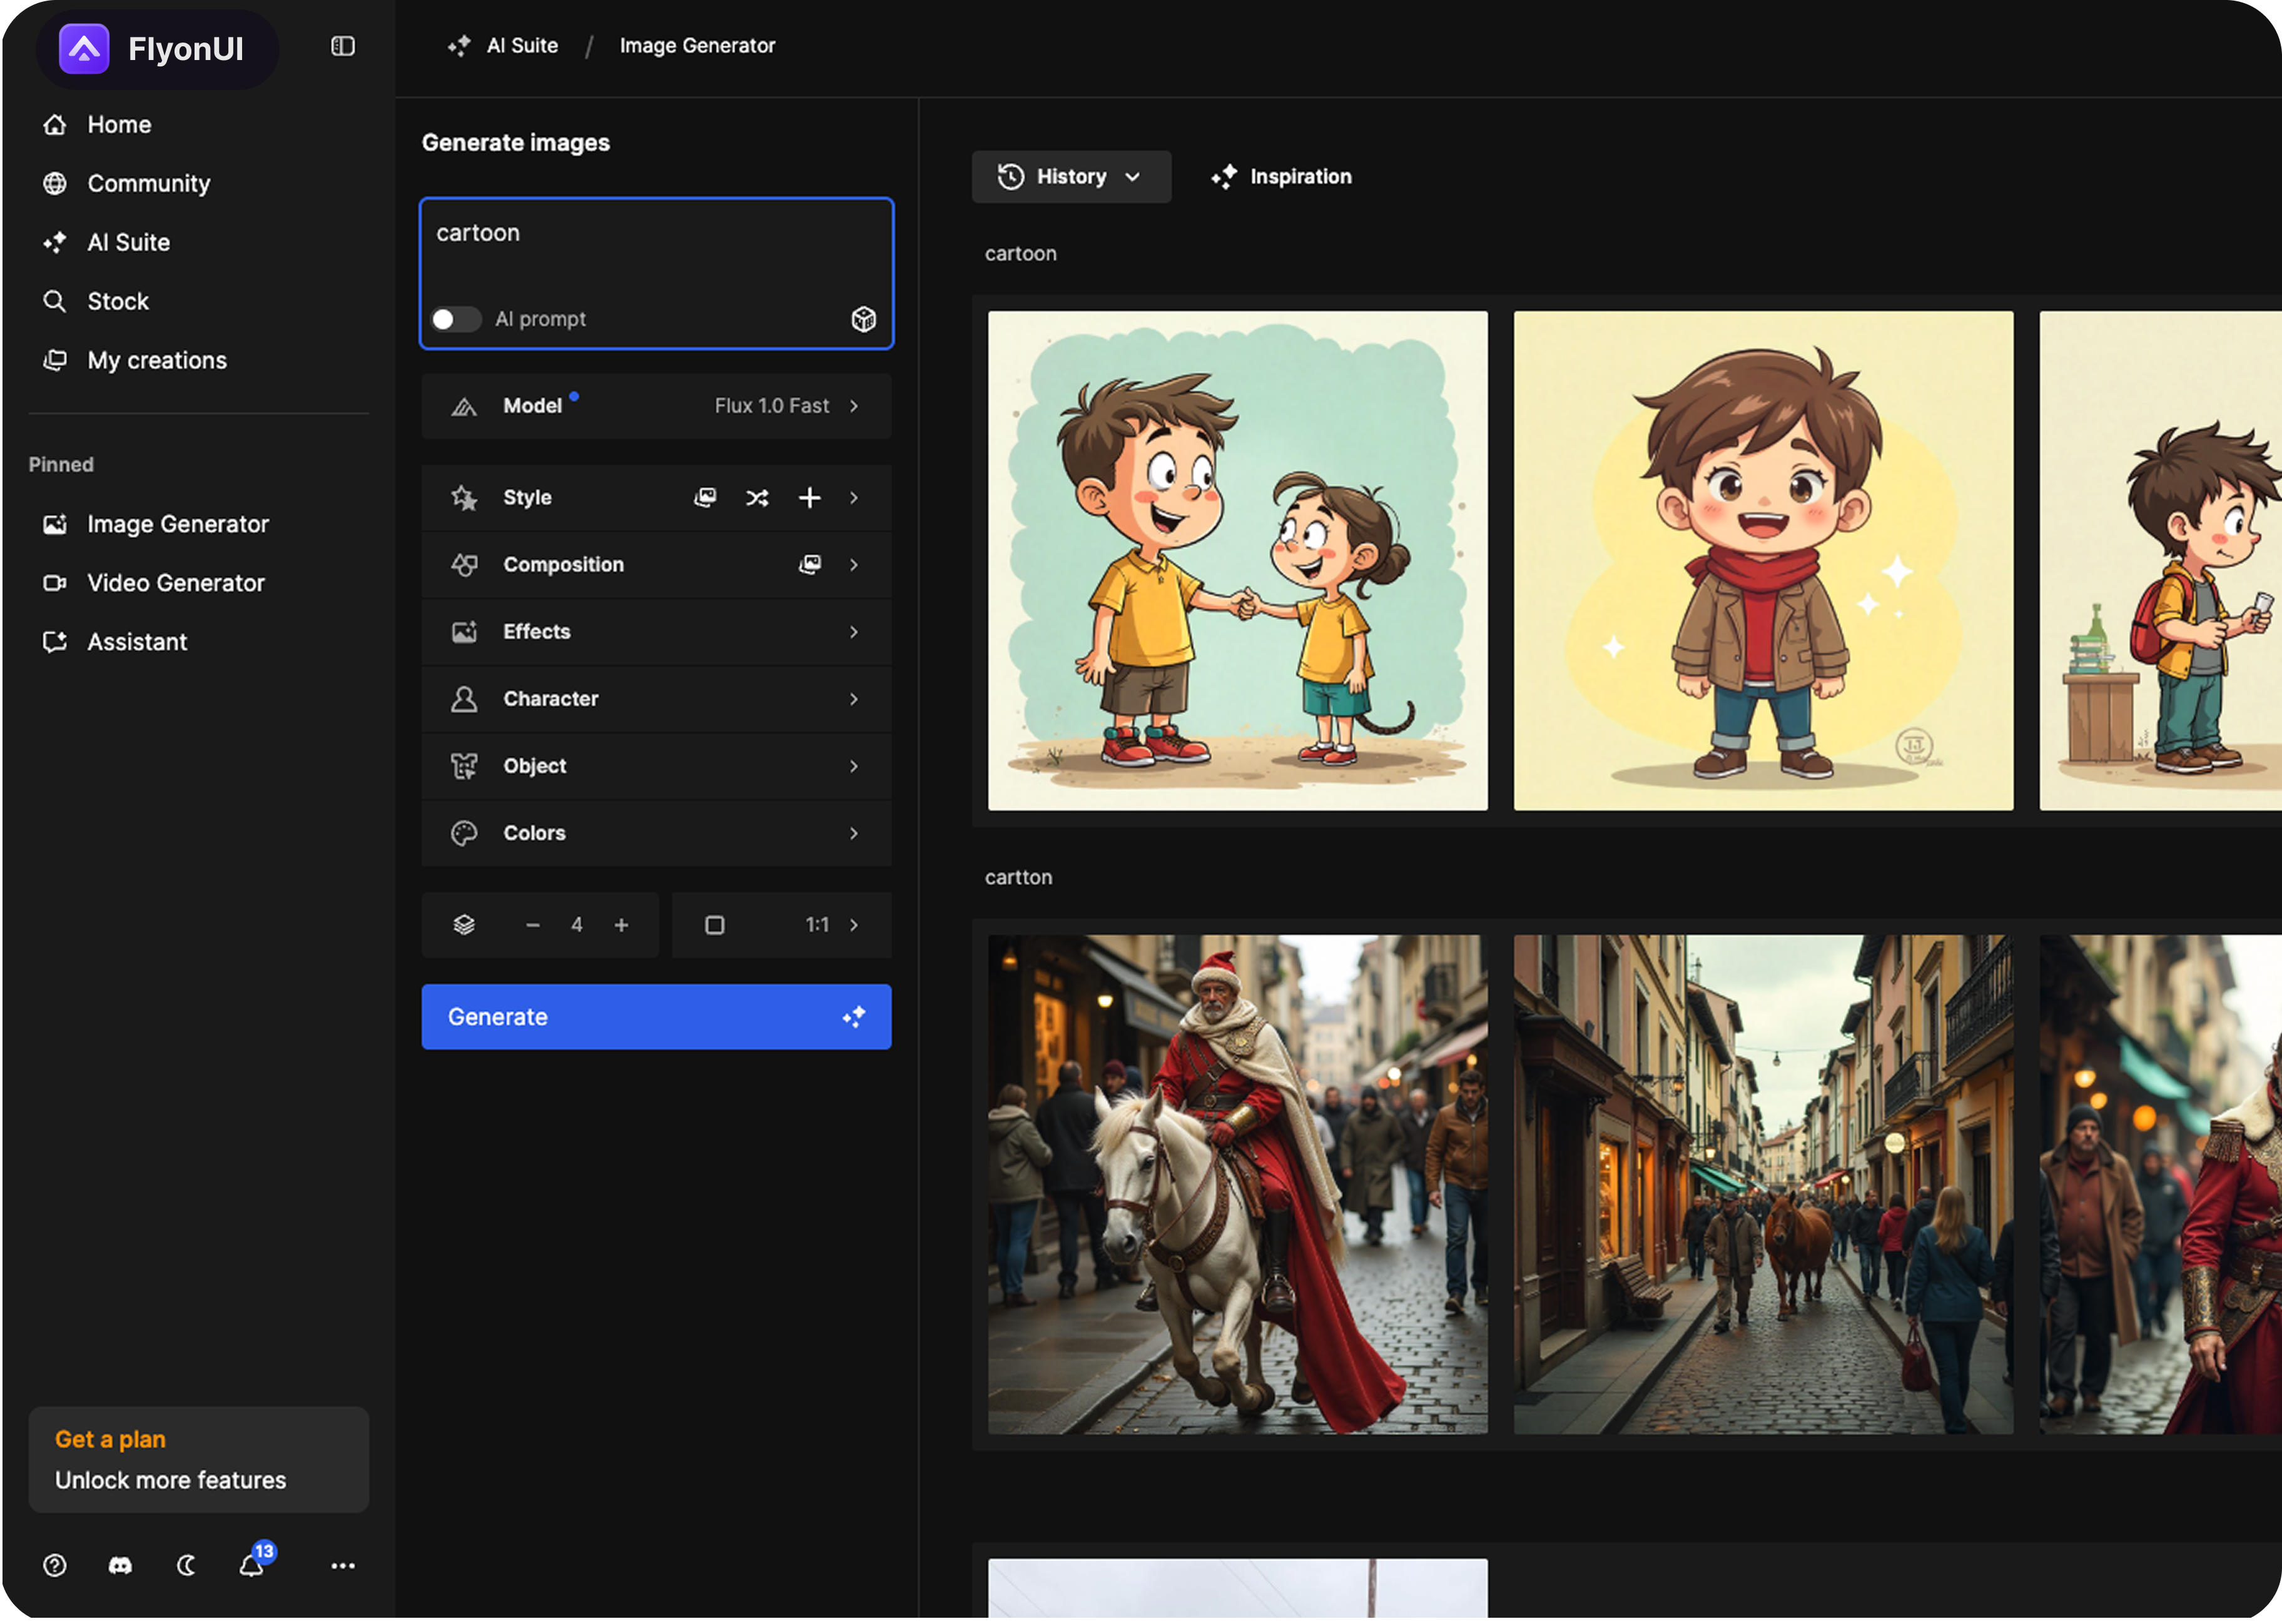Click the Model triangle icon
Viewport: 2282px width, 1624px height.
click(x=464, y=407)
